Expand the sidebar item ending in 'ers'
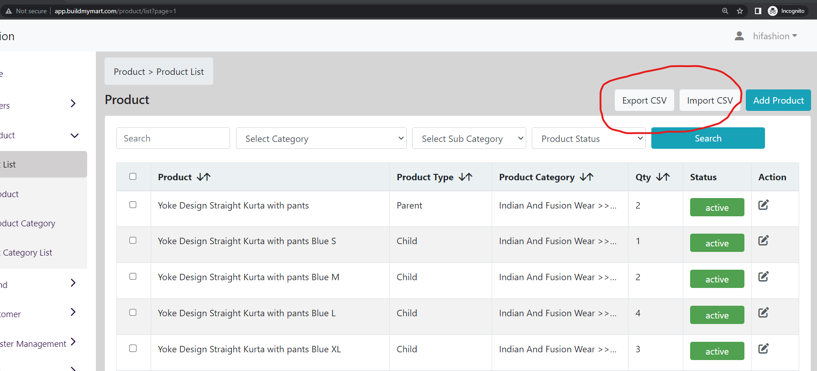817x371 pixels. [x=73, y=104]
